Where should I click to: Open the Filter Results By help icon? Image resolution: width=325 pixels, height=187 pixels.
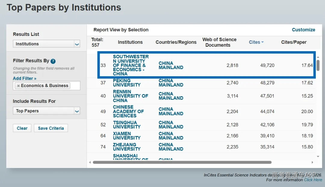tap(53, 61)
